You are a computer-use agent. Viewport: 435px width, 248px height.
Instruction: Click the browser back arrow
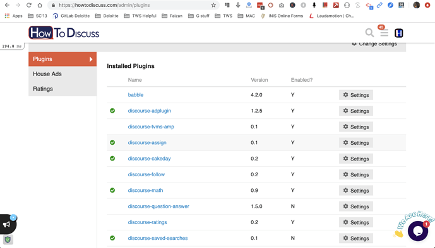(x=7, y=5)
